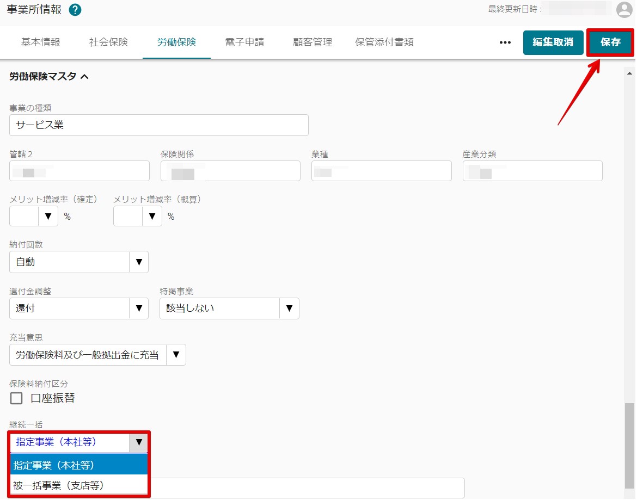The height and width of the screenshot is (500, 637).
Task: Choose 指定事業（本社等） in the list
Action: point(54,465)
